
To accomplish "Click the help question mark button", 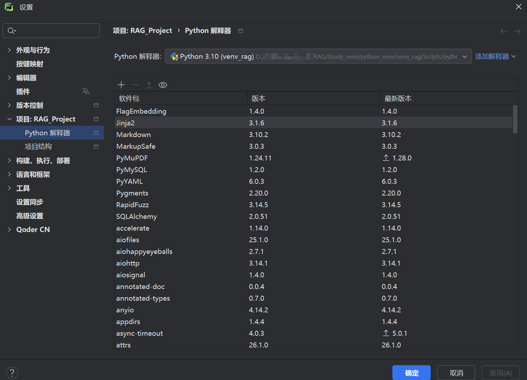I will pyautogui.click(x=12, y=373).
